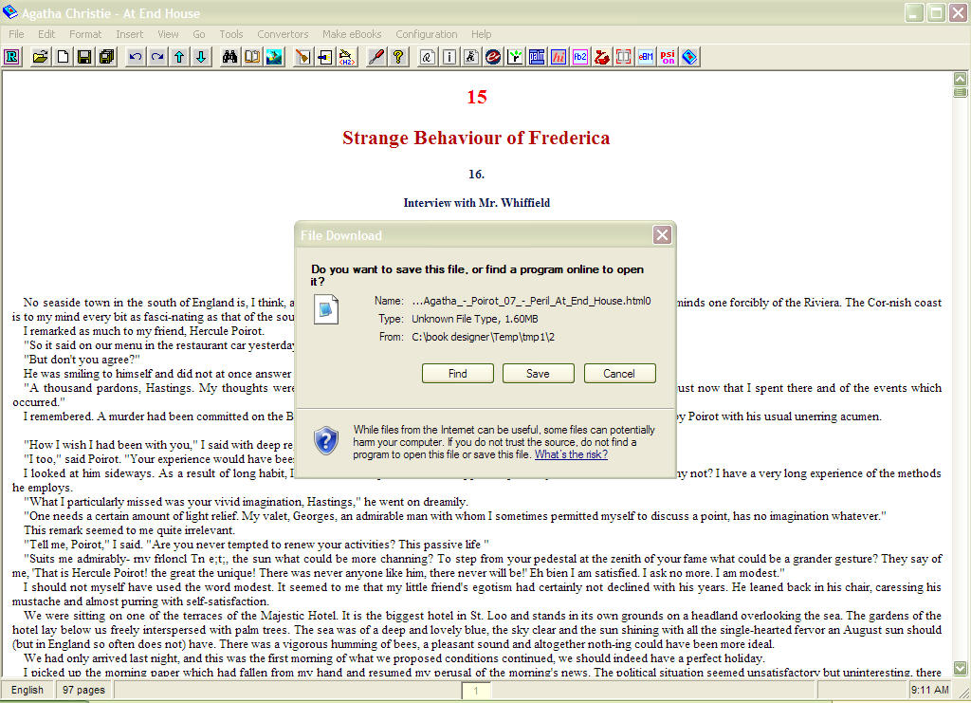971x703 pixels.
Task: Click the cyan up arrow icon
Action: coord(179,58)
